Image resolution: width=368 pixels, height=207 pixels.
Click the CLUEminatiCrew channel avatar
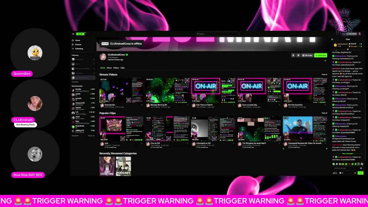(103, 57)
